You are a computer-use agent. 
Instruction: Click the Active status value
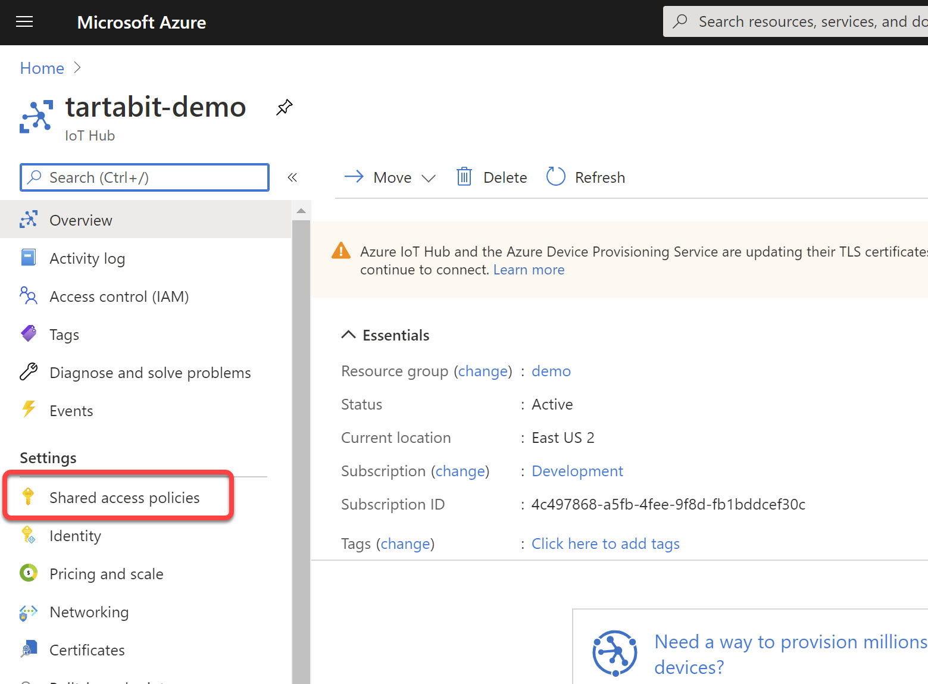pyautogui.click(x=552, y=404)
